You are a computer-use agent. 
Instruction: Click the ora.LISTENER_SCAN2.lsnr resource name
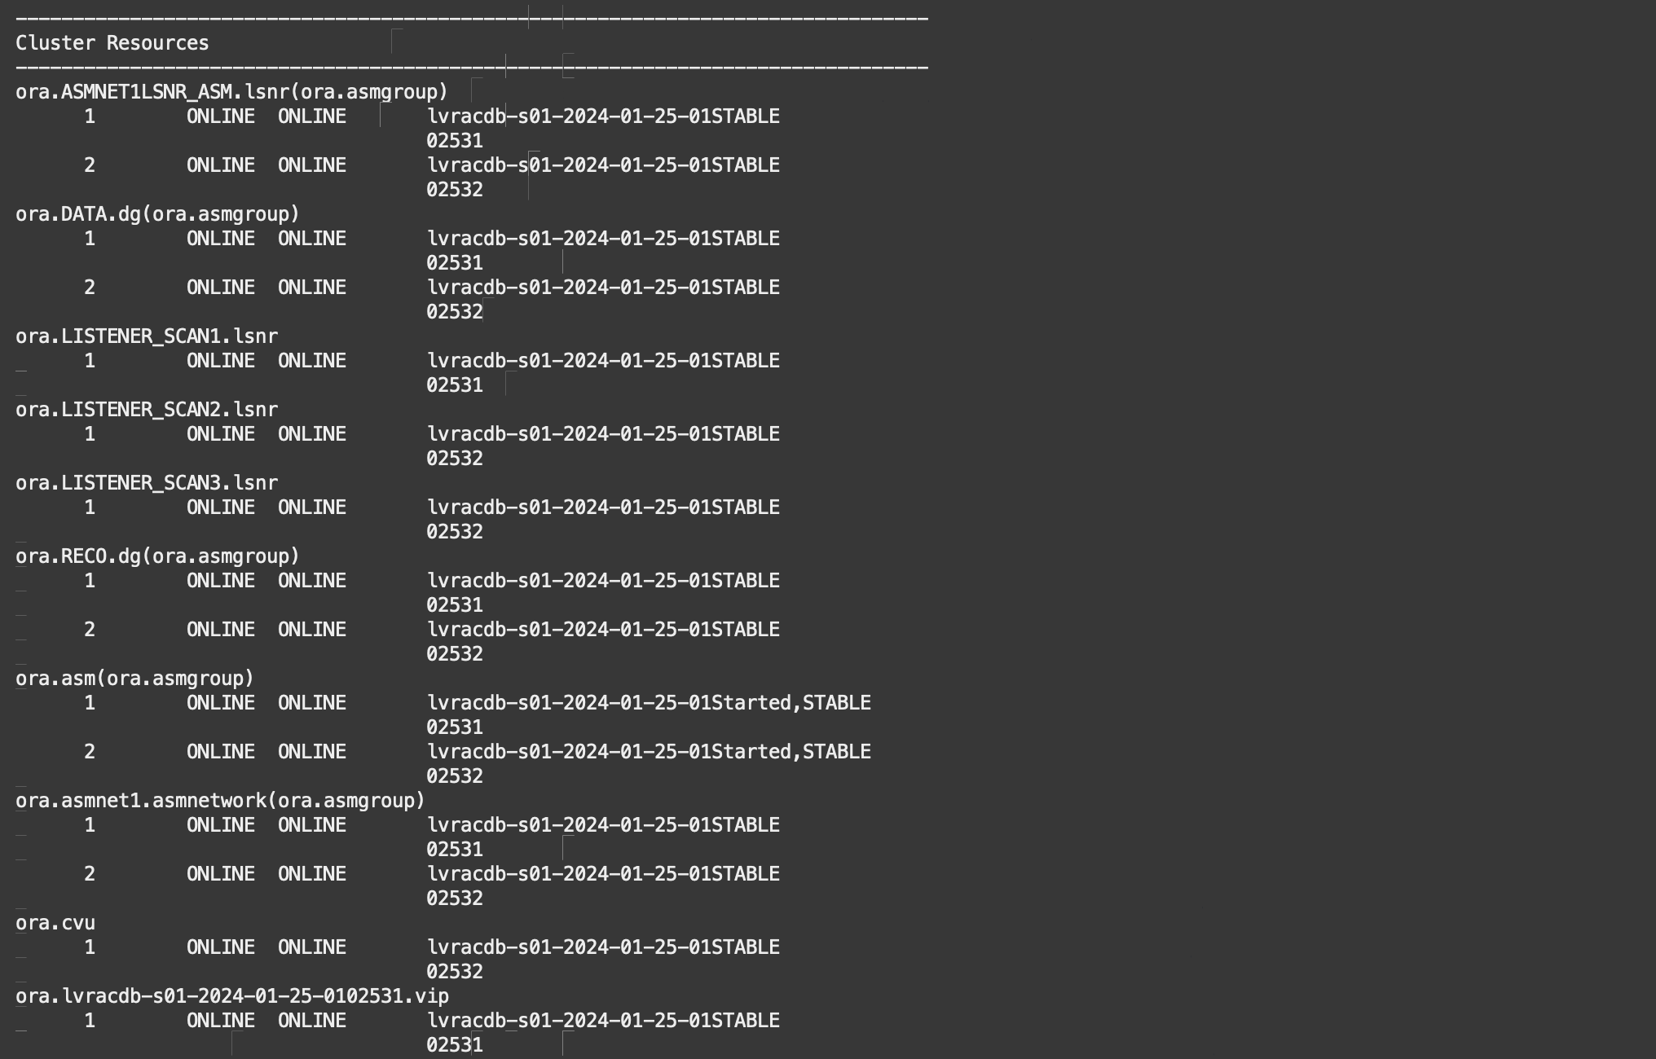pos(147,410)
